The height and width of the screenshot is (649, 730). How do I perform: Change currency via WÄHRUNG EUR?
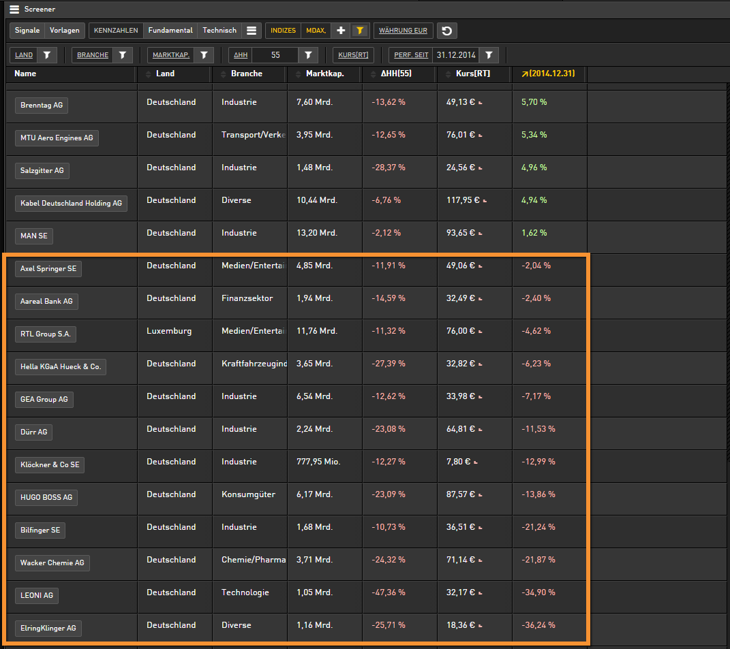[x=404, y=31]
